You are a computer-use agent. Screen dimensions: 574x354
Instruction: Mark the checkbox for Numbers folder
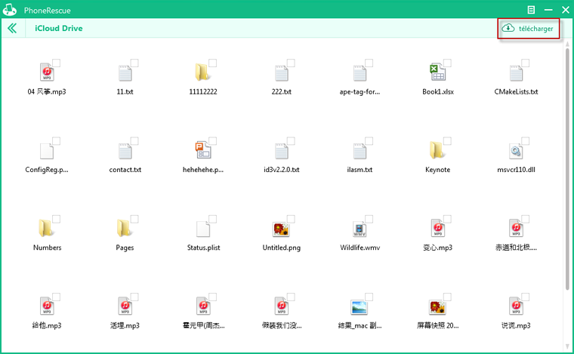click(57, 219)
